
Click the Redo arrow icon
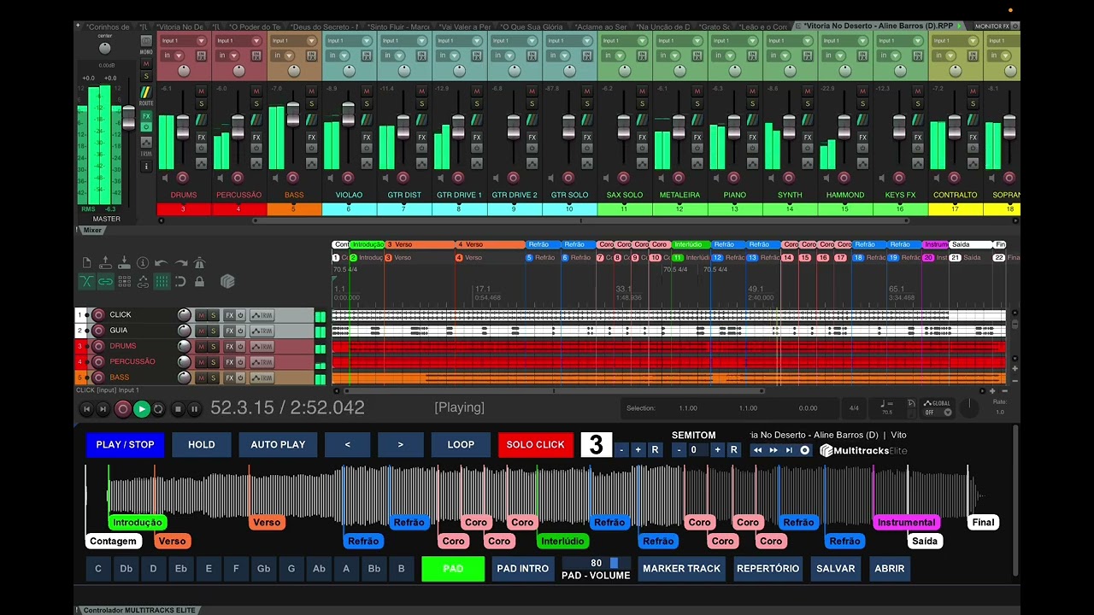click(x=180, y=263)
